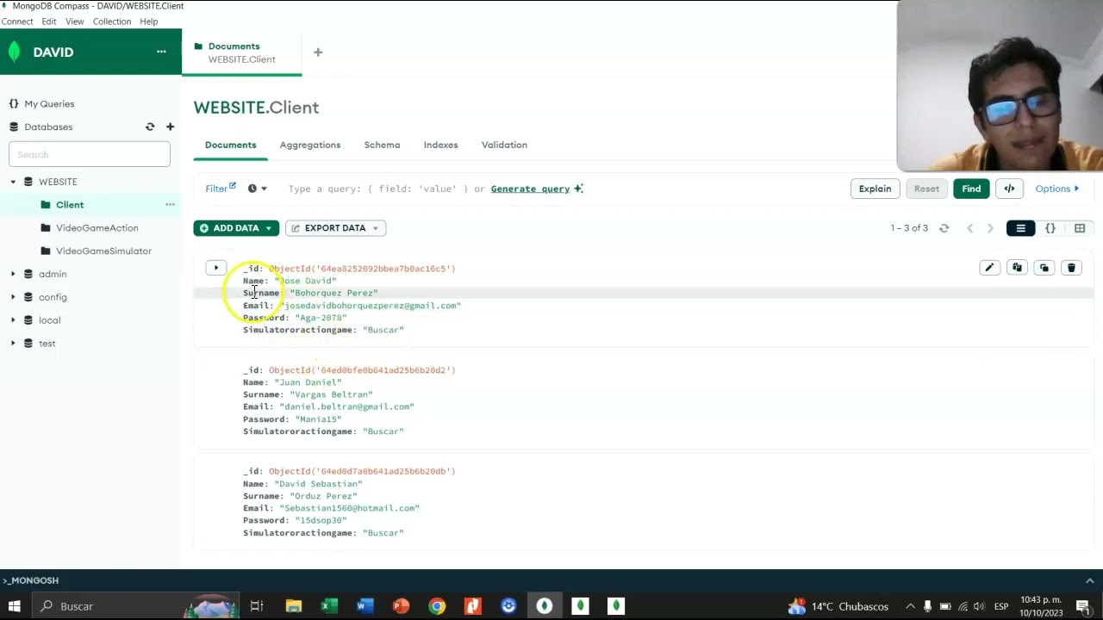The width and height of the screenshot is (1103, 620).
Task: Click the Find button
Action: pos(971,189)
